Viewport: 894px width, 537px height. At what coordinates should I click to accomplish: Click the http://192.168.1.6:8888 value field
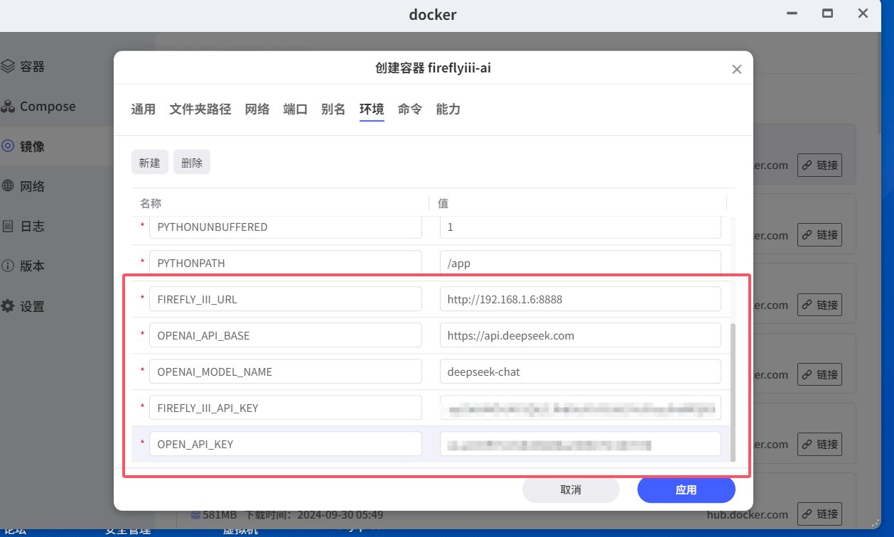581,299
